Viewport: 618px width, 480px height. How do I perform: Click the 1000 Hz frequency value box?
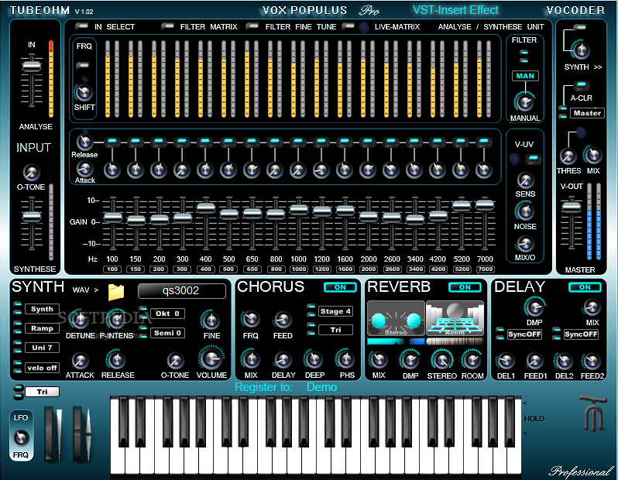299,269
